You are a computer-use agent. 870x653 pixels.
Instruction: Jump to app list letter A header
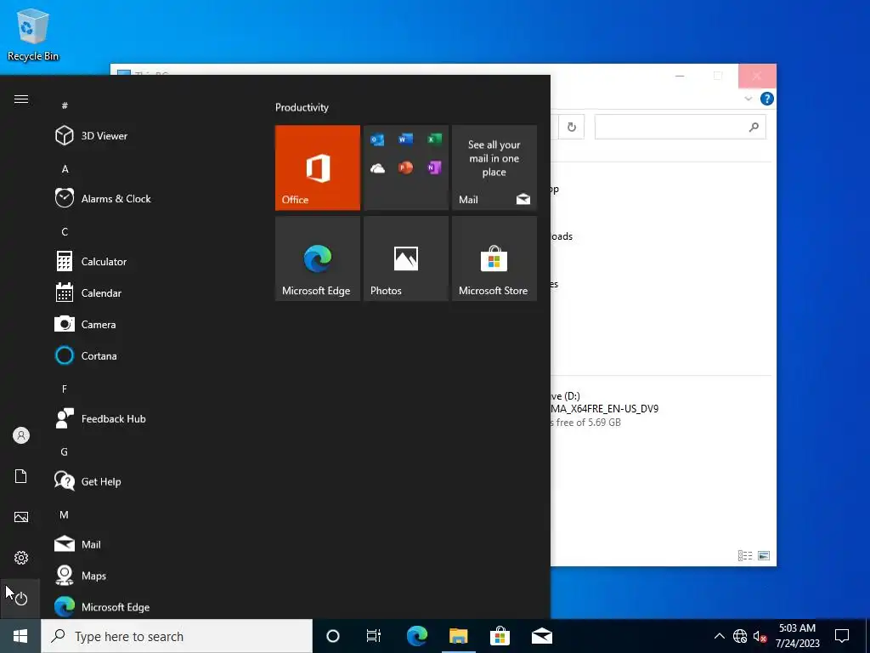65,169
